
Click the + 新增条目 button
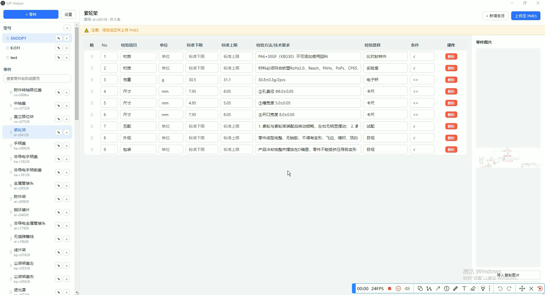[x=495, y=16]
